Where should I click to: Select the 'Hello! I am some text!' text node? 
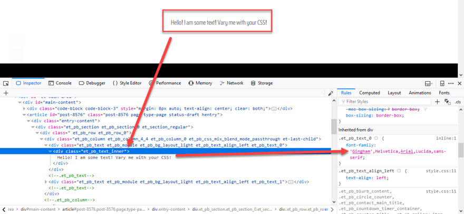(114, 157)
